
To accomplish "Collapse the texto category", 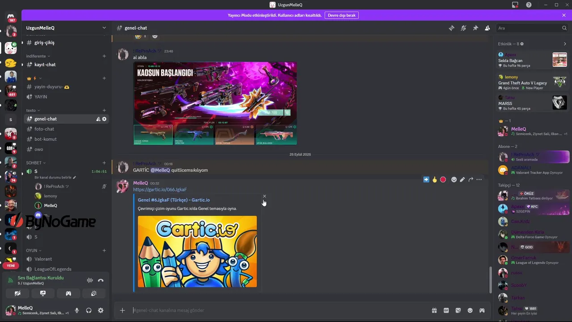I will [33, 110].
